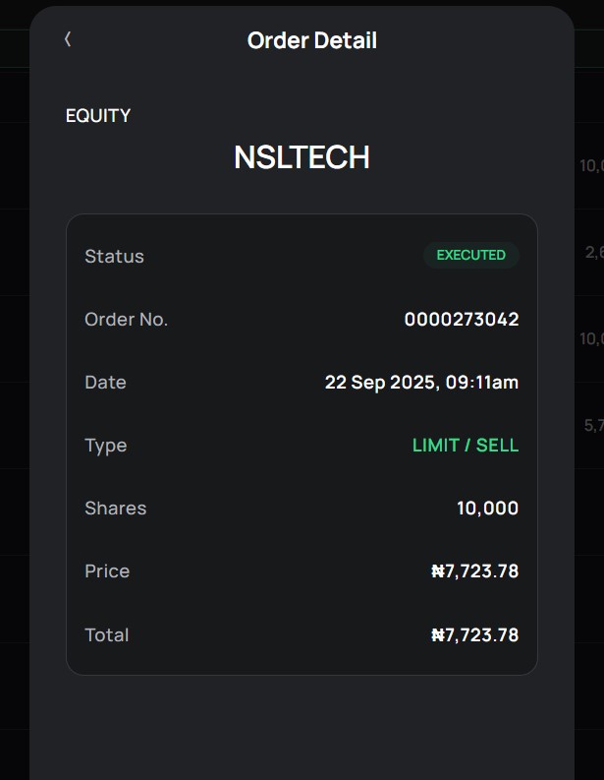The height and width of the screenshot is (780, 604).
Task: Click the Order Detail title
Action: tap(311, 40)
